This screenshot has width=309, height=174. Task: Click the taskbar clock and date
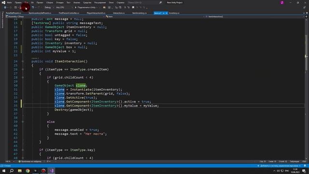click(x=295, y=171)
